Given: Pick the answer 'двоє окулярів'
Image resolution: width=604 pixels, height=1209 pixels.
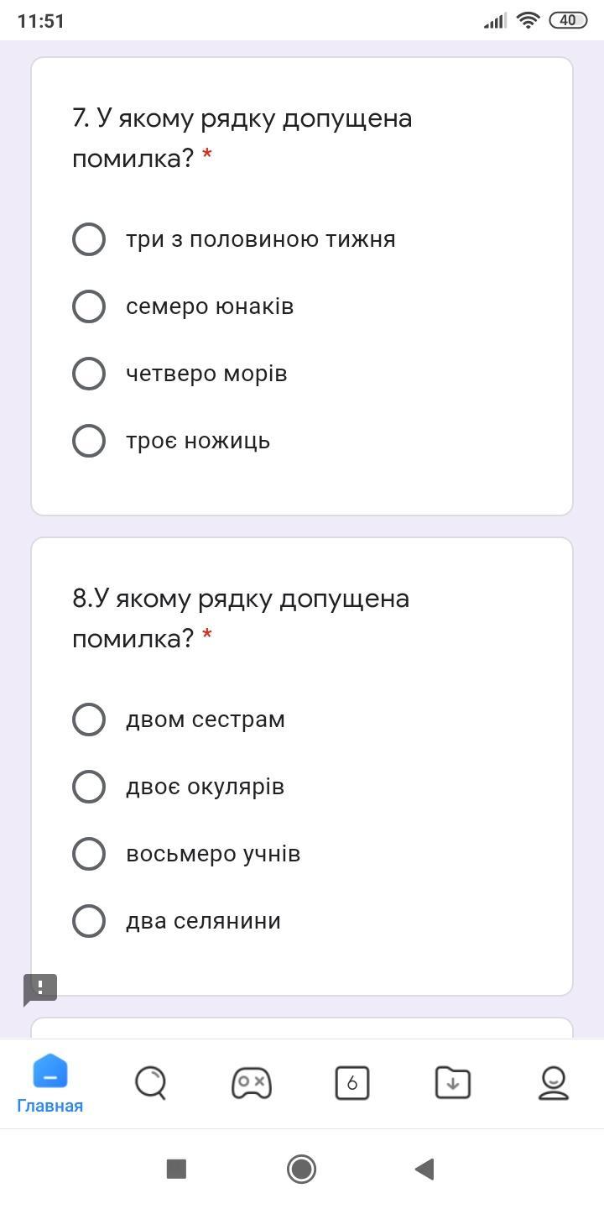Looking at the screenshot, I should (89, 787).
